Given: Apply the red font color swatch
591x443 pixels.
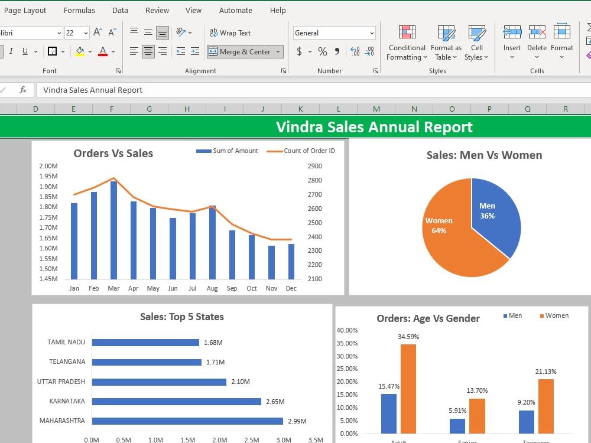Looking at the screenshot, I should pos(103,53).
